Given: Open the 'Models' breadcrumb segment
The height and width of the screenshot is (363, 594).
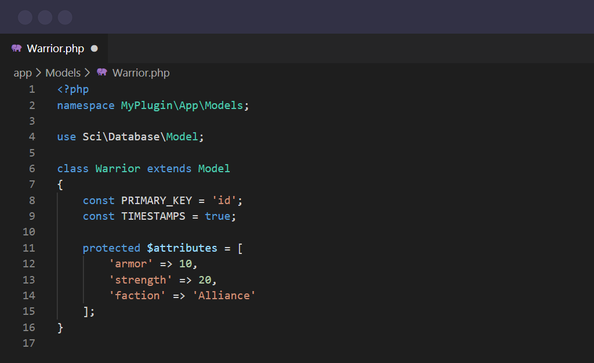Looking at the screenshot, I should coord(63,72).
